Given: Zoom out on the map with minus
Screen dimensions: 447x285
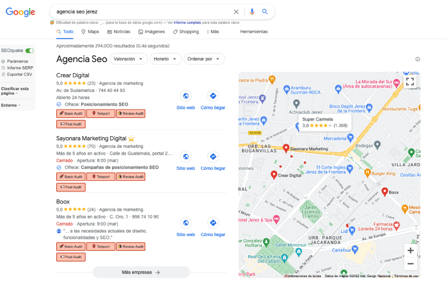Looking at the screenshot, I should pos(411,263).
